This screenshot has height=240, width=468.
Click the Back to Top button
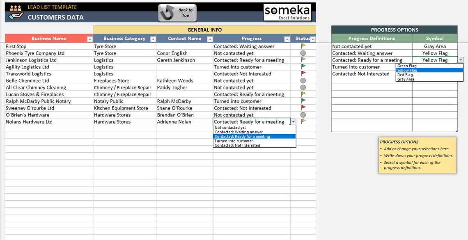pos(177,13)
